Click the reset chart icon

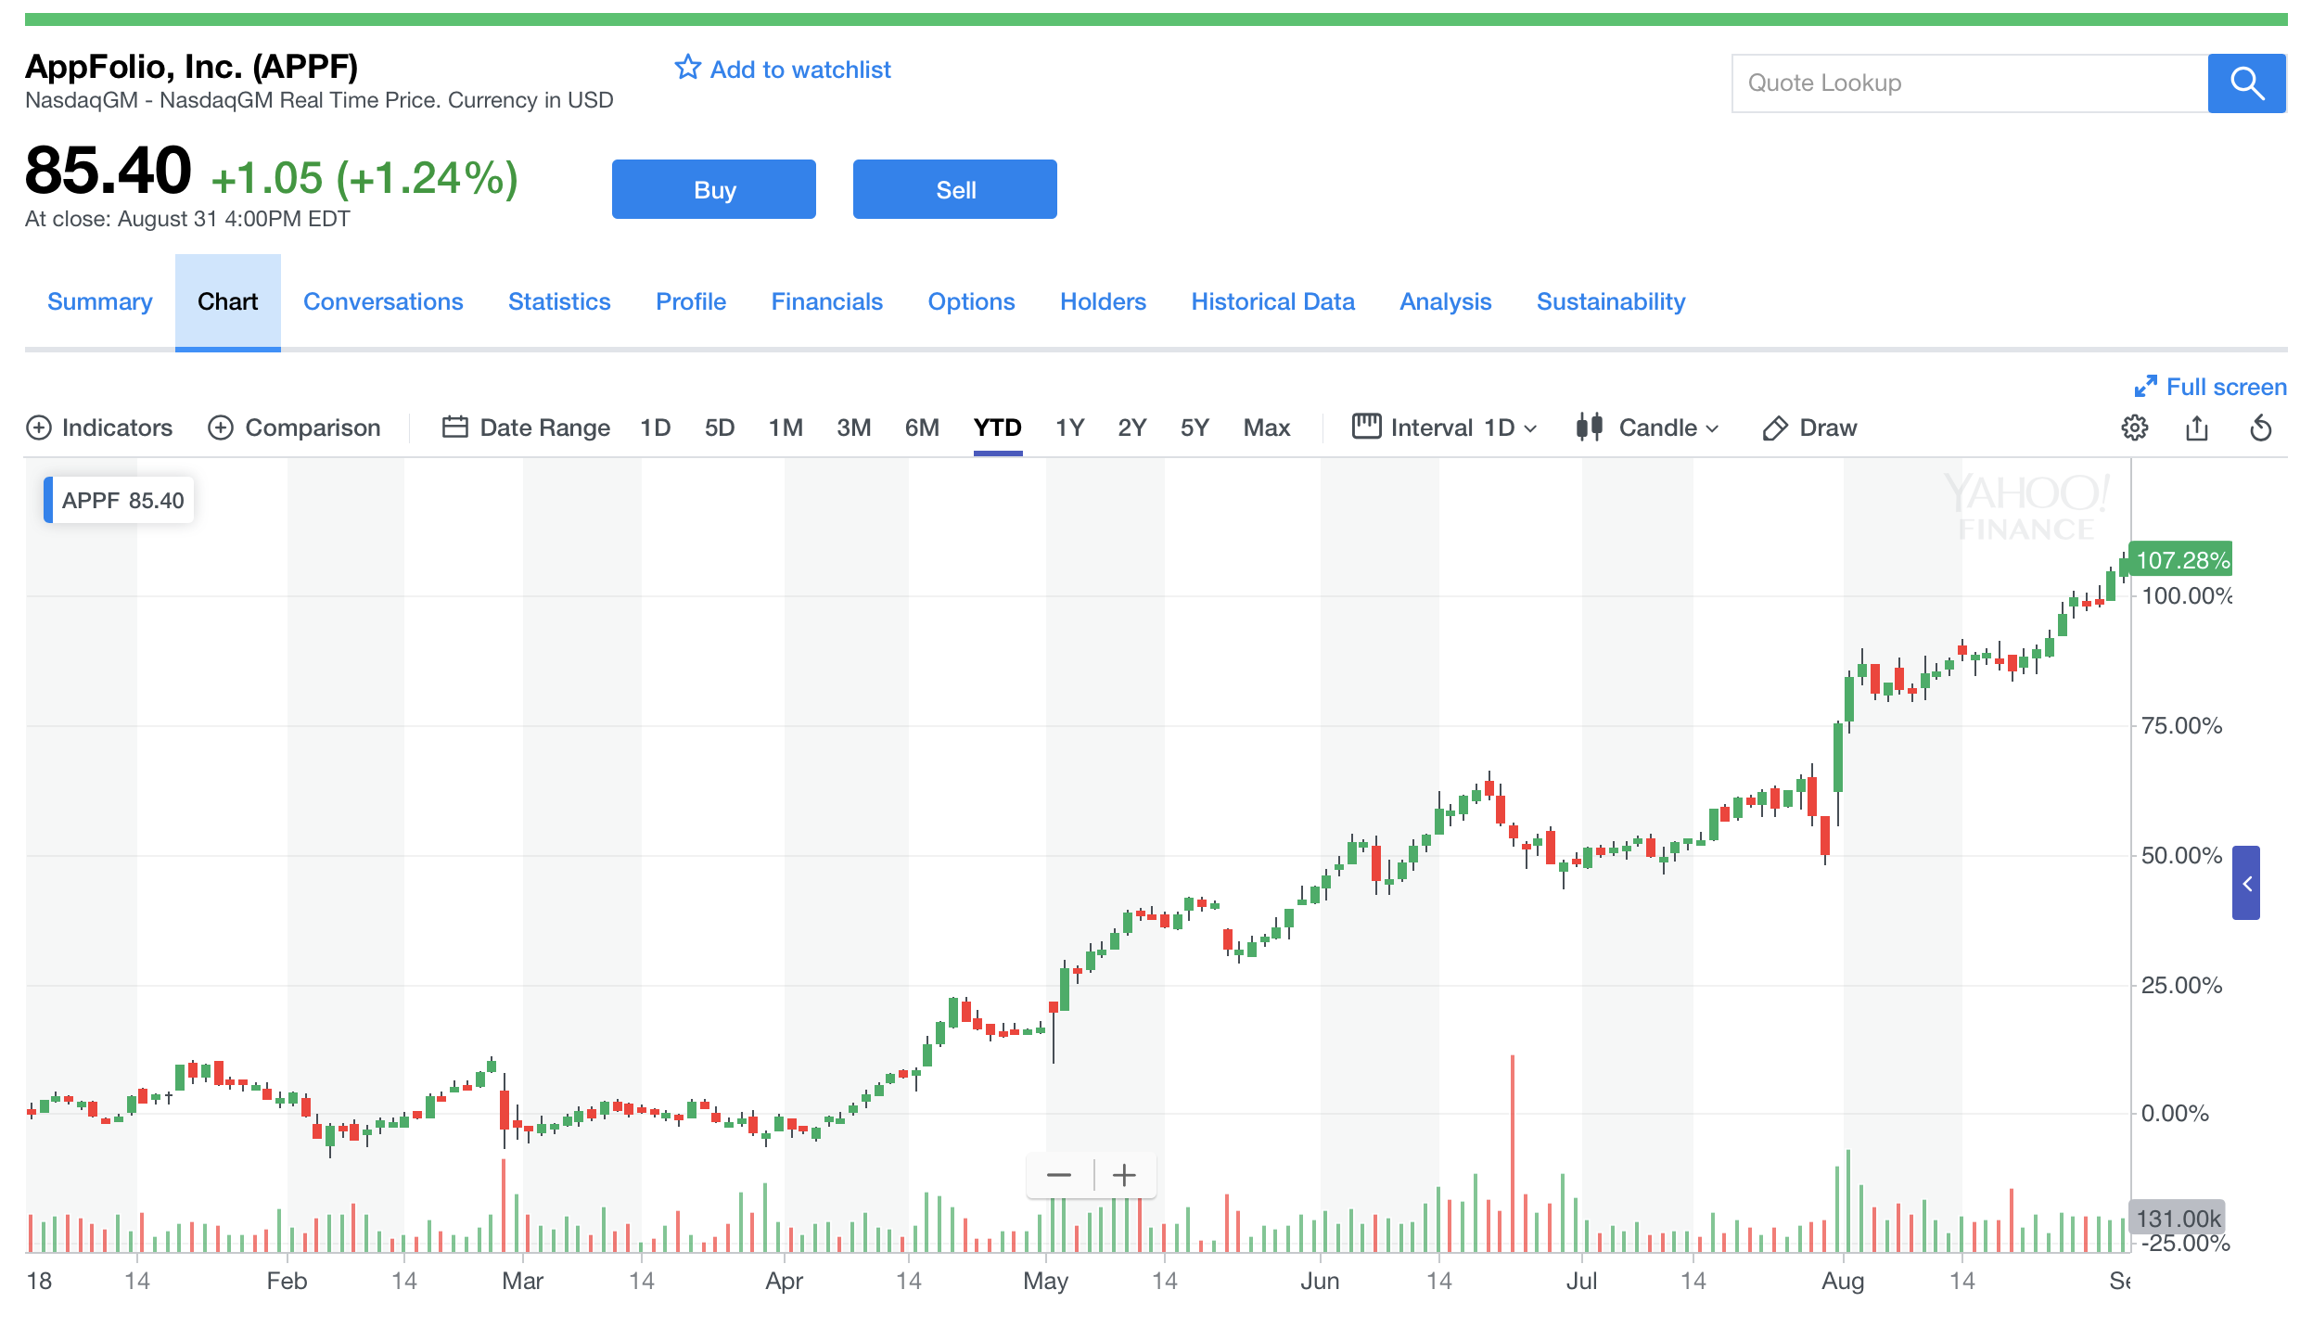point(2261,428)
